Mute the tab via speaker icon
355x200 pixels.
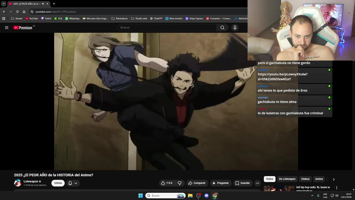coord(43,4)
